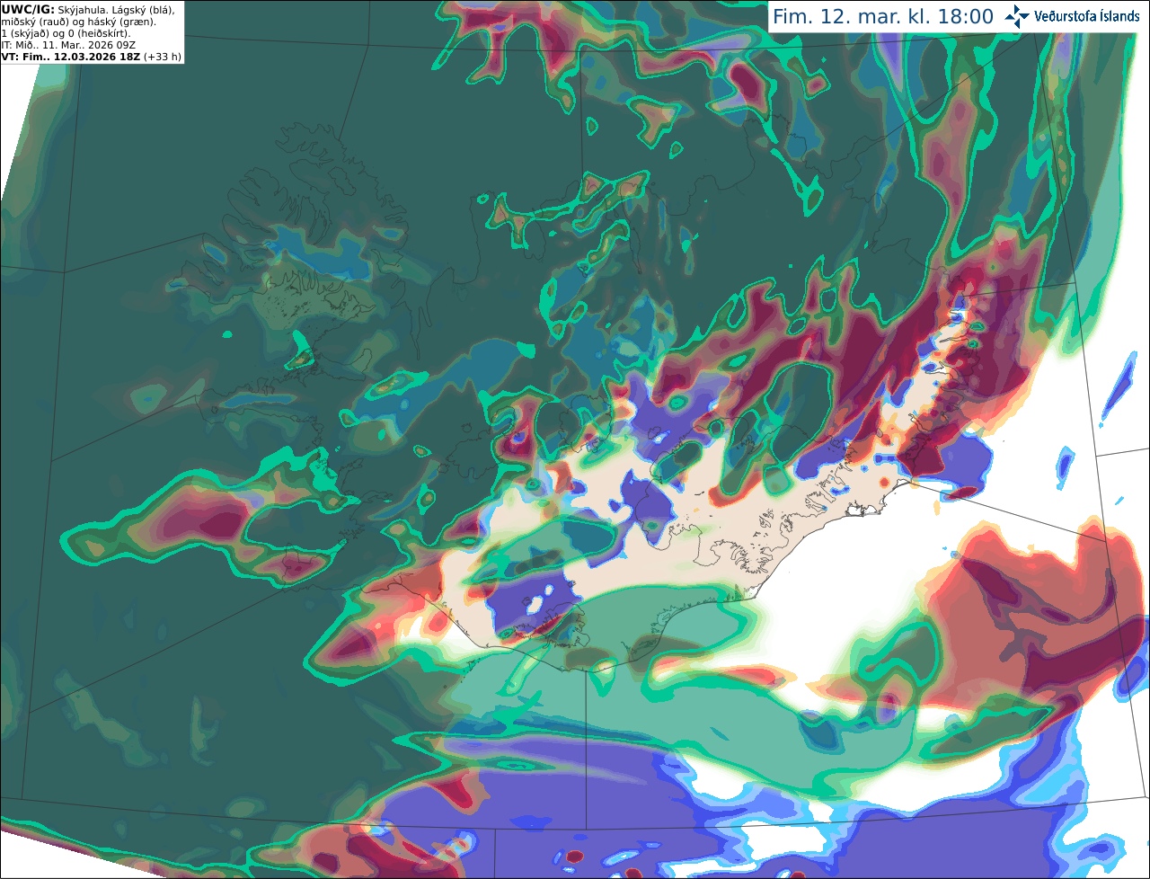Click the 'VT: Fim.. 12.03.2026 18Z' line
This screenshot has height=879, width=1150.
point(91,56)
